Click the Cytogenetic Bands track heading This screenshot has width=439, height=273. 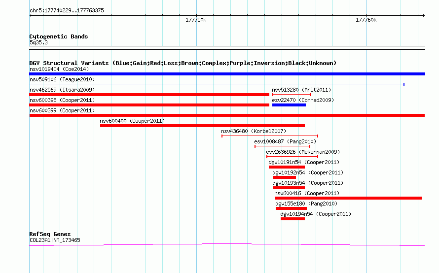[x=59, y=36]
